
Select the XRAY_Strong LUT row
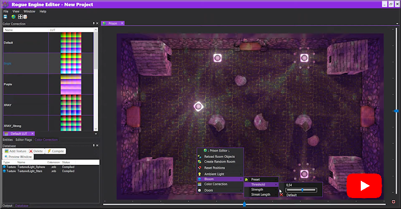pyautogui.click(x=49, y=124)
